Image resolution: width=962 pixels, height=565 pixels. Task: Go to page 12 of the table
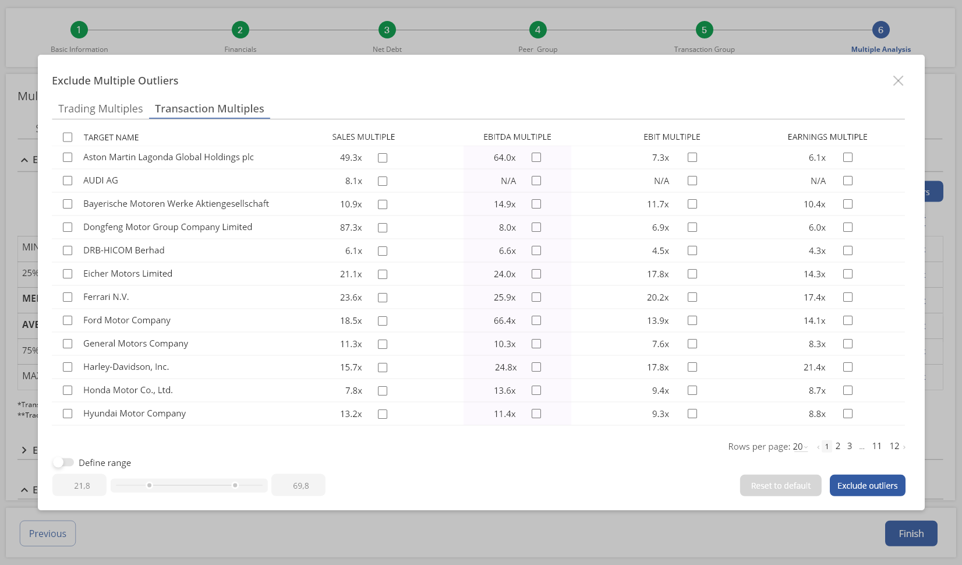[x=894, y=446]
